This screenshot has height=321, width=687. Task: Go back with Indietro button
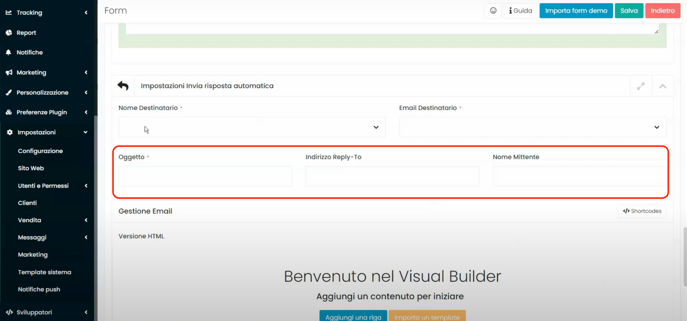[663, 11]
